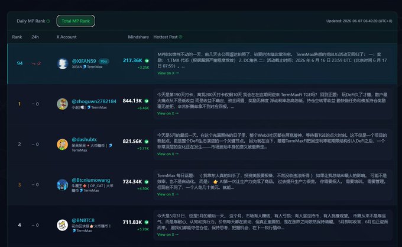Click View on X for @BNBTC8 post
Image resolution: width=402 pixels, height=247 pixels.
(168, 235)
